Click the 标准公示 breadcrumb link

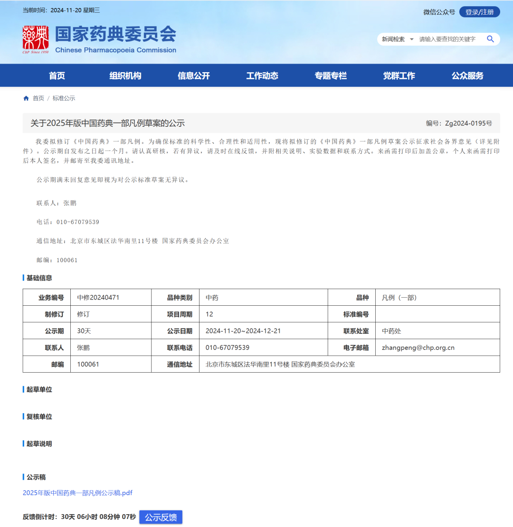[63, 98]
